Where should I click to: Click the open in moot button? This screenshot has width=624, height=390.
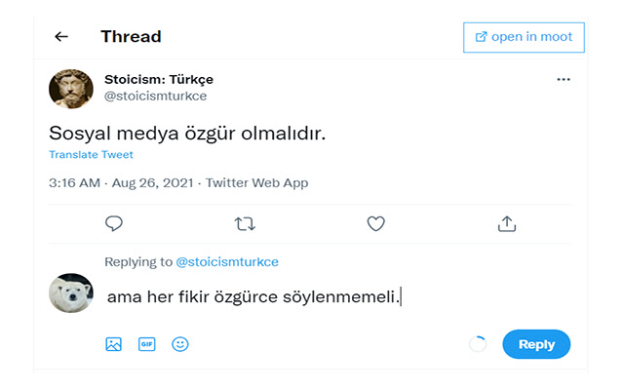524,37
